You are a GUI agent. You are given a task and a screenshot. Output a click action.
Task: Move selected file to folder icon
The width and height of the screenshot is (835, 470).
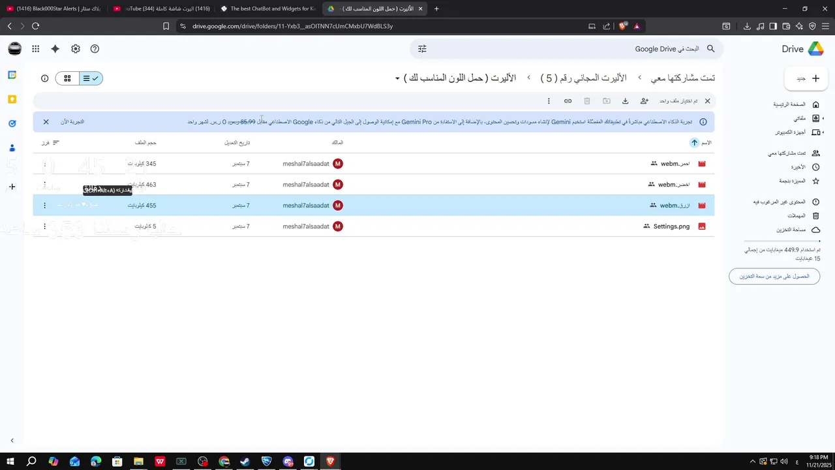coord(607,101)
